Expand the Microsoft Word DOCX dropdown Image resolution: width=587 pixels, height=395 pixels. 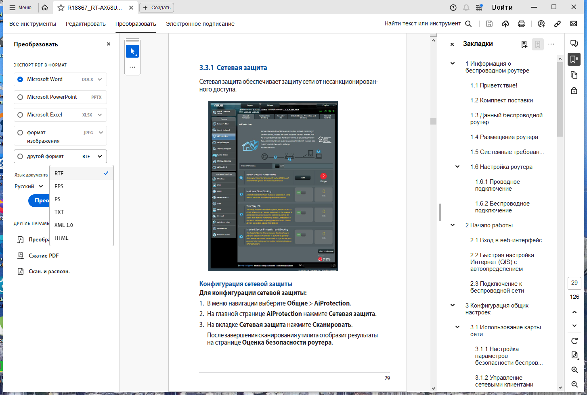point(100,79)
